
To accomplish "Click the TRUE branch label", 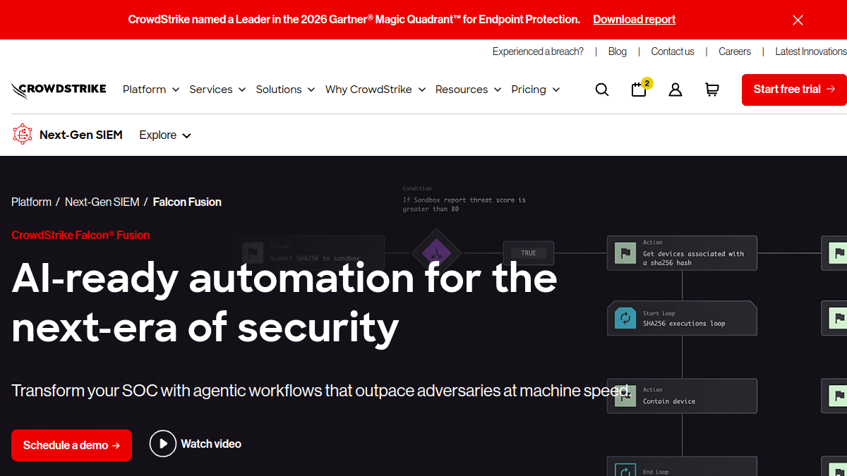I will pos(529,253).
